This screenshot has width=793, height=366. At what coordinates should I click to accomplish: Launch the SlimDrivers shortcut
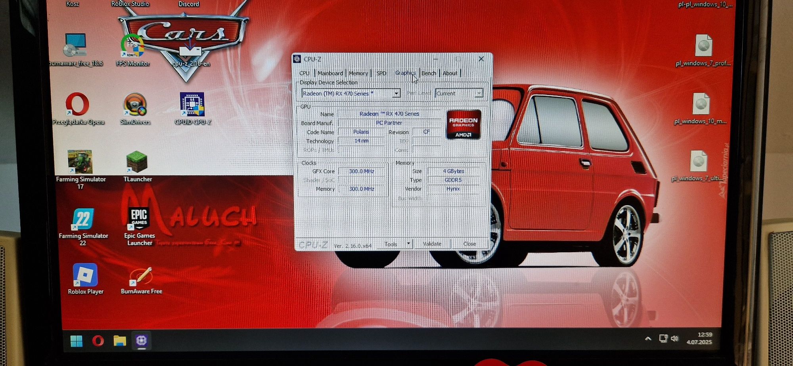coord(135,109)
